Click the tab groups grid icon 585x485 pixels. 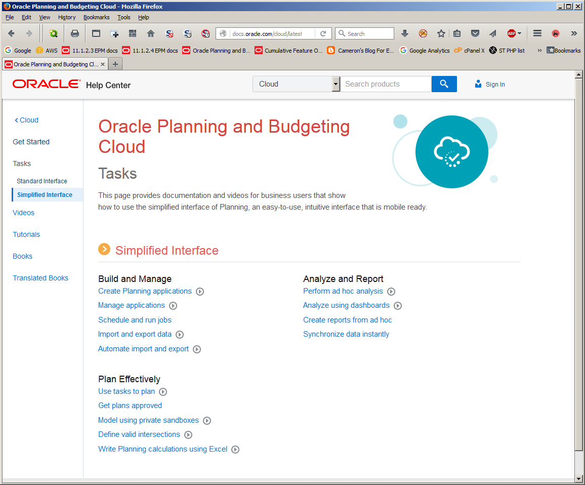[133, 33]
